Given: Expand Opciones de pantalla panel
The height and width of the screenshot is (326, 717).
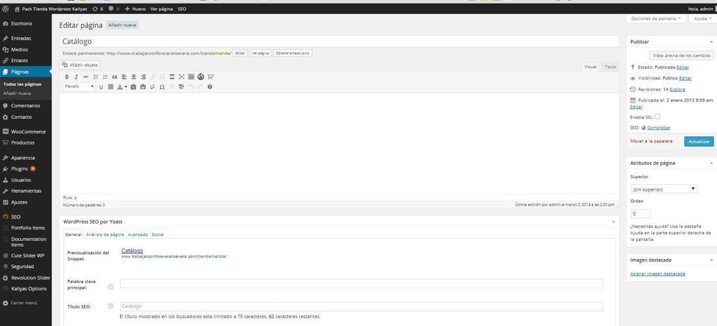Looking at the screenshot, I should click(x=656, y=19).
